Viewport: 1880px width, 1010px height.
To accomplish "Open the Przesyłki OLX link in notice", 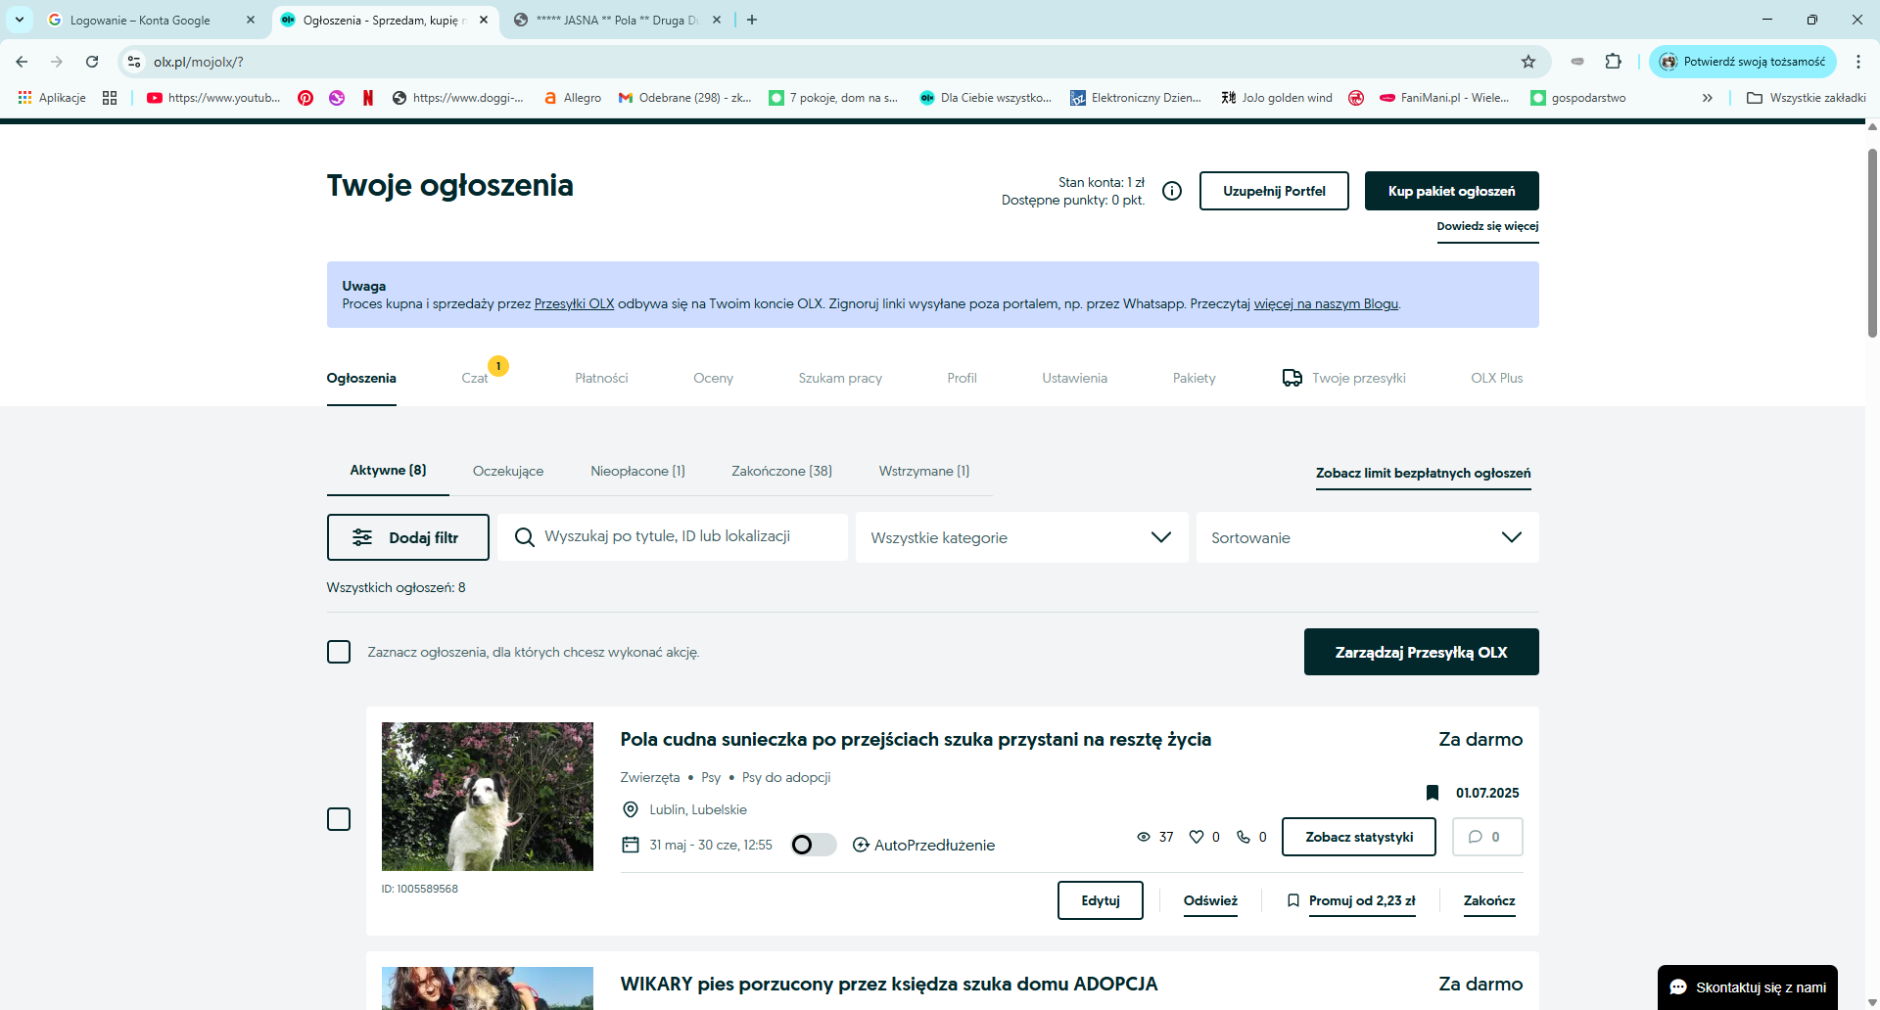I will click(574, 303).
